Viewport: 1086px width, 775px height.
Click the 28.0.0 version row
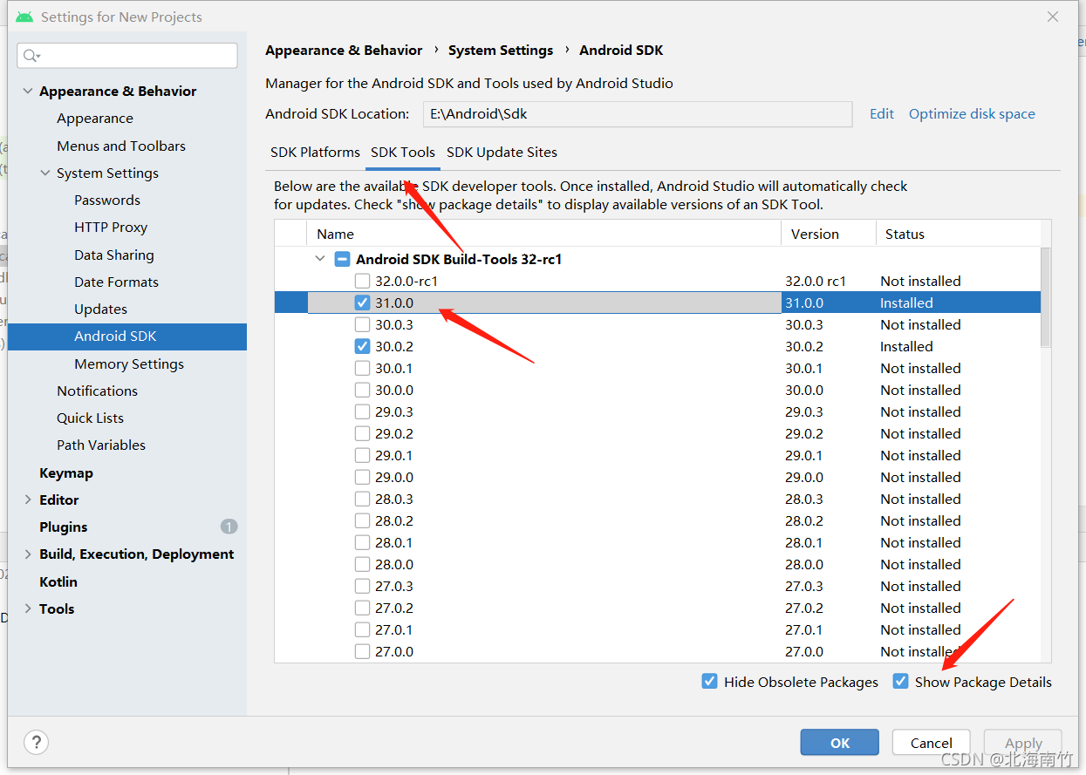[658, 564]
